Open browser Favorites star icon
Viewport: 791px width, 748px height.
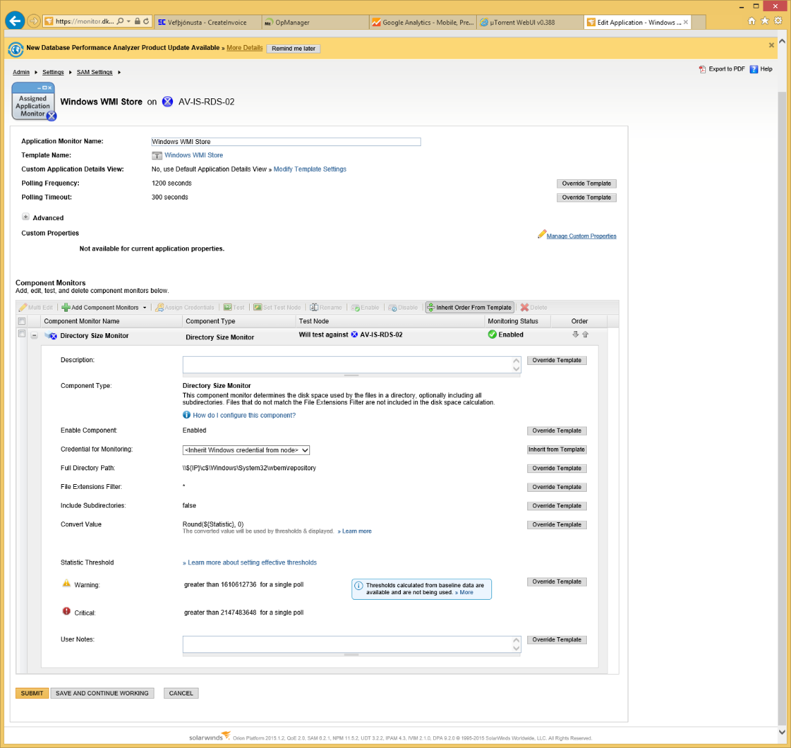765,21
